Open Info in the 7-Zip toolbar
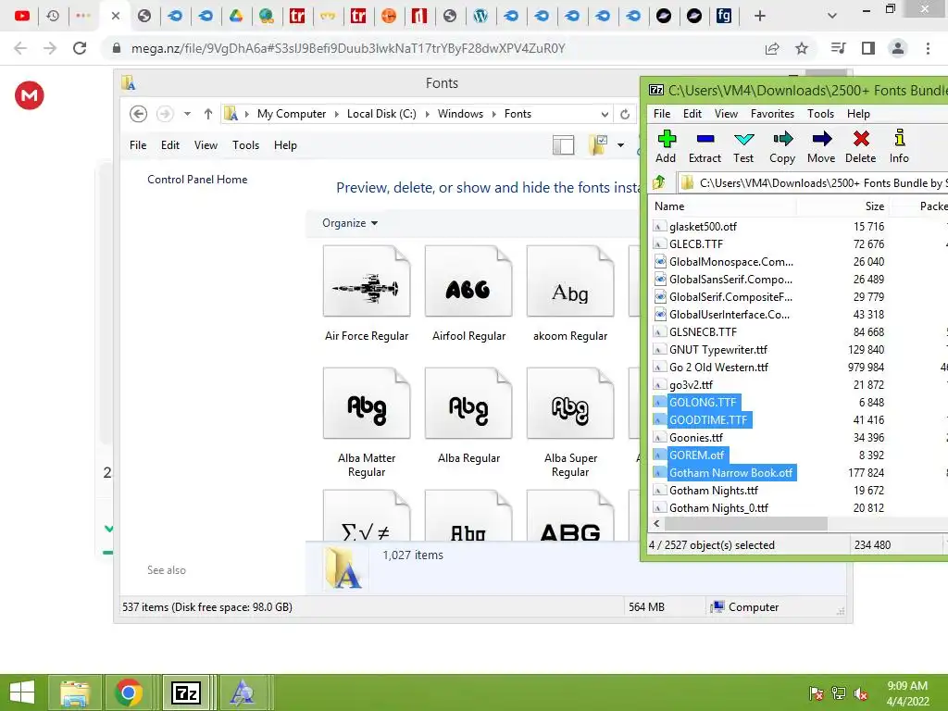 [899, 146]
